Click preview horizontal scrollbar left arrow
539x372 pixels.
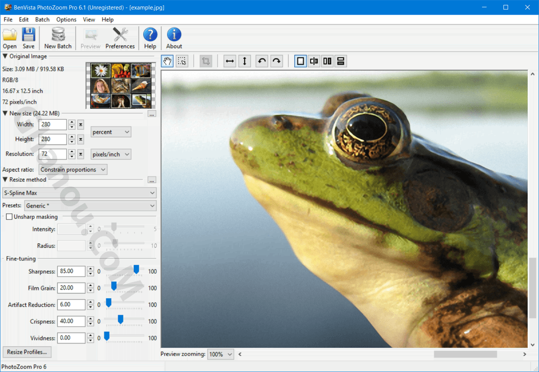point(240,354)
